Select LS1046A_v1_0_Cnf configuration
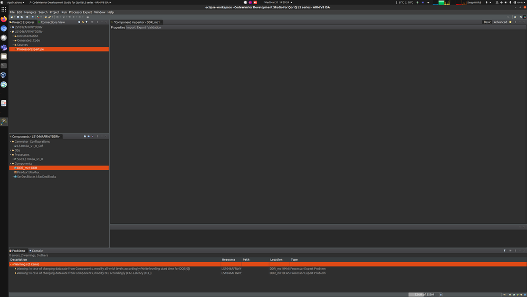527x297 pixels. (x=30, y=146)
